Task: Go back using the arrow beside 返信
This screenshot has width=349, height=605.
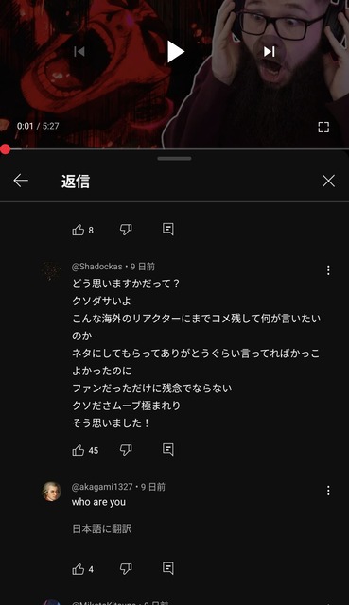Action: click(x=21, y=181)
